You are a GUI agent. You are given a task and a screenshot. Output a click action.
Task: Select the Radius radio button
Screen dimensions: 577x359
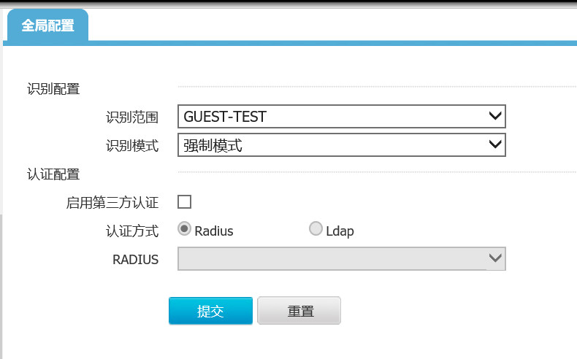click(186, 230)
